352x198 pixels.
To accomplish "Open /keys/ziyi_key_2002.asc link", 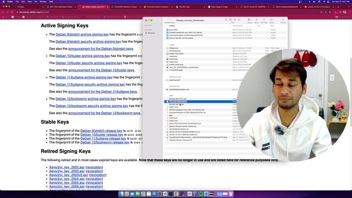I will pyautogui.click(x=67, y=167).
